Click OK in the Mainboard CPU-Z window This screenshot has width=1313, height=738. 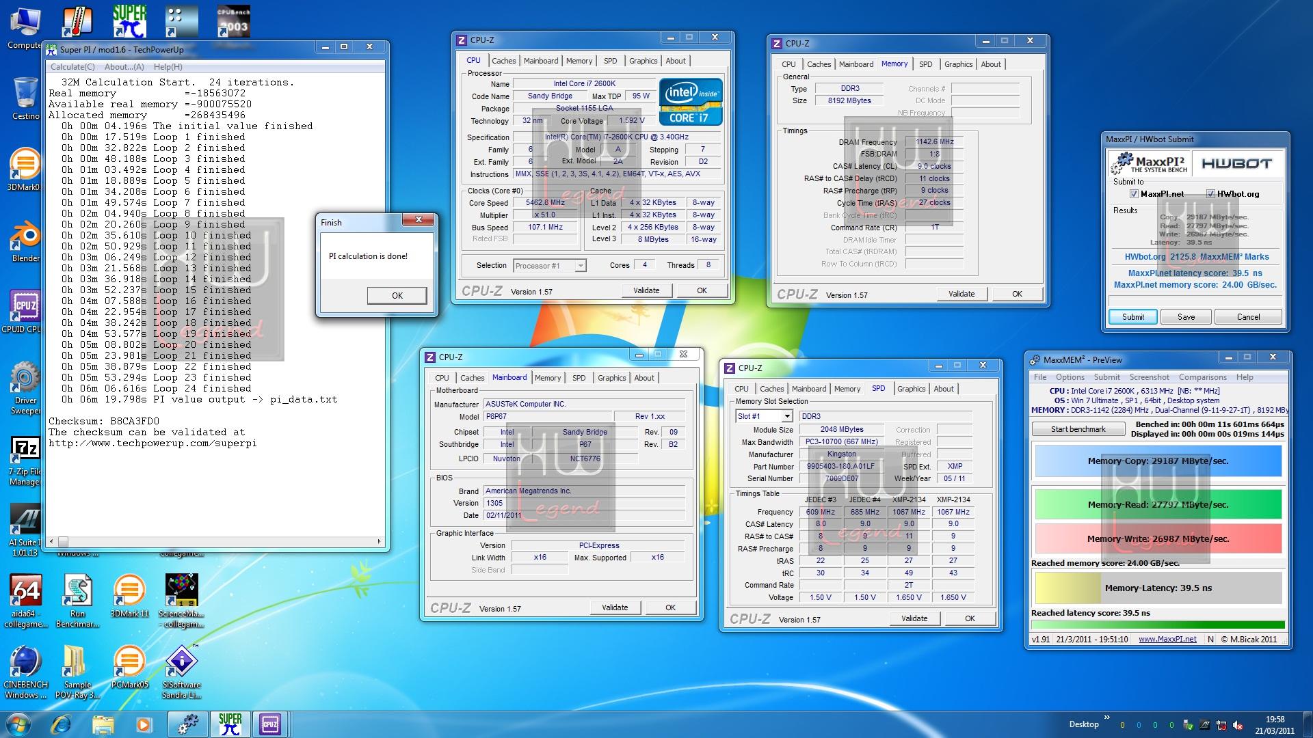click(670, 607)
